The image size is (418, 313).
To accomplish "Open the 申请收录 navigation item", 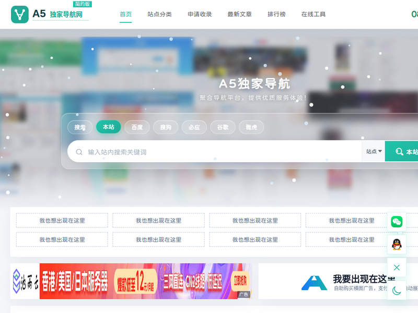I will pos(200,15).
